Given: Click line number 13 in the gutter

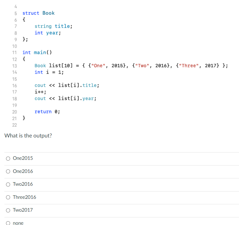Looking at the screenshot, I should (15, 66).
